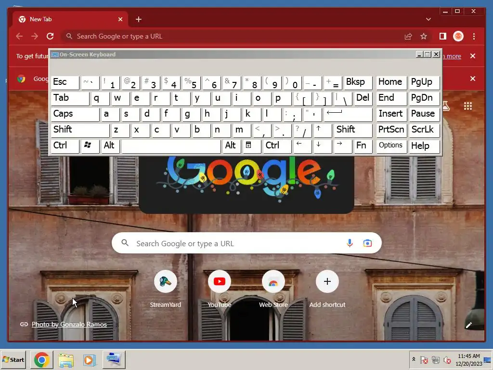Open Chrome three-dot menu

(x=474, y=36)
